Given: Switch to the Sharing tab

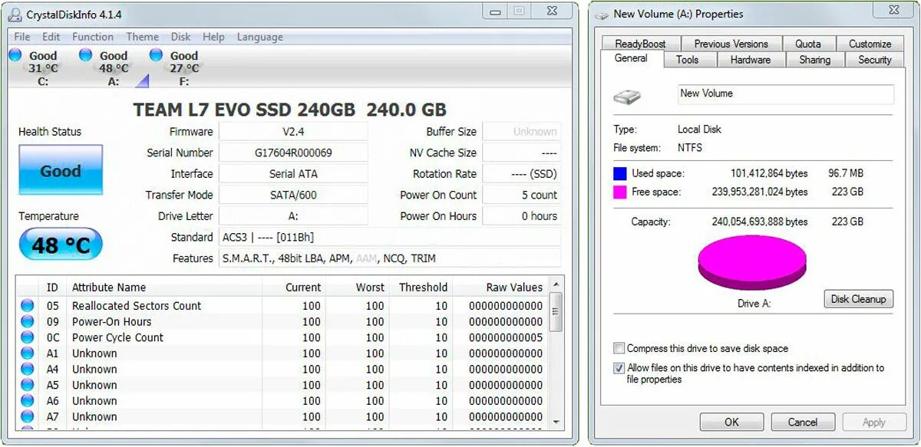Looking at the screenshot, I should (x=814, y=60).
